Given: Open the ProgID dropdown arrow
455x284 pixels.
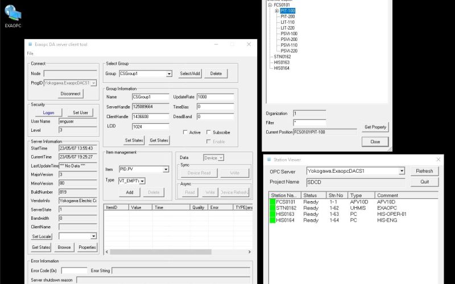Looking at the screenshot, I should pyautogui.click(x=93, y=83).
